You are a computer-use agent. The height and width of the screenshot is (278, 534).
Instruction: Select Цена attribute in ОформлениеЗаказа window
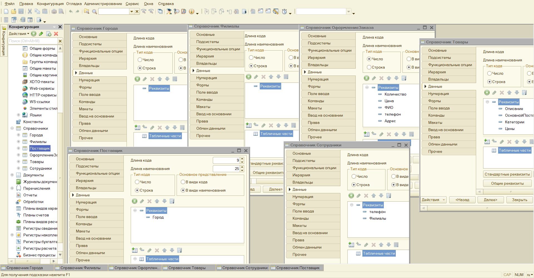click(389, 101)
